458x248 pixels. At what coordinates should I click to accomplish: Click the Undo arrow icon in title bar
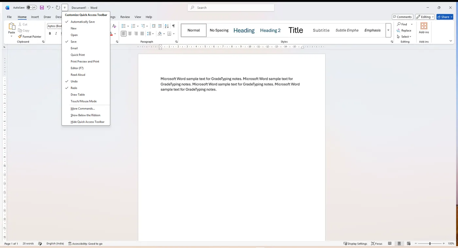[48, 8]
